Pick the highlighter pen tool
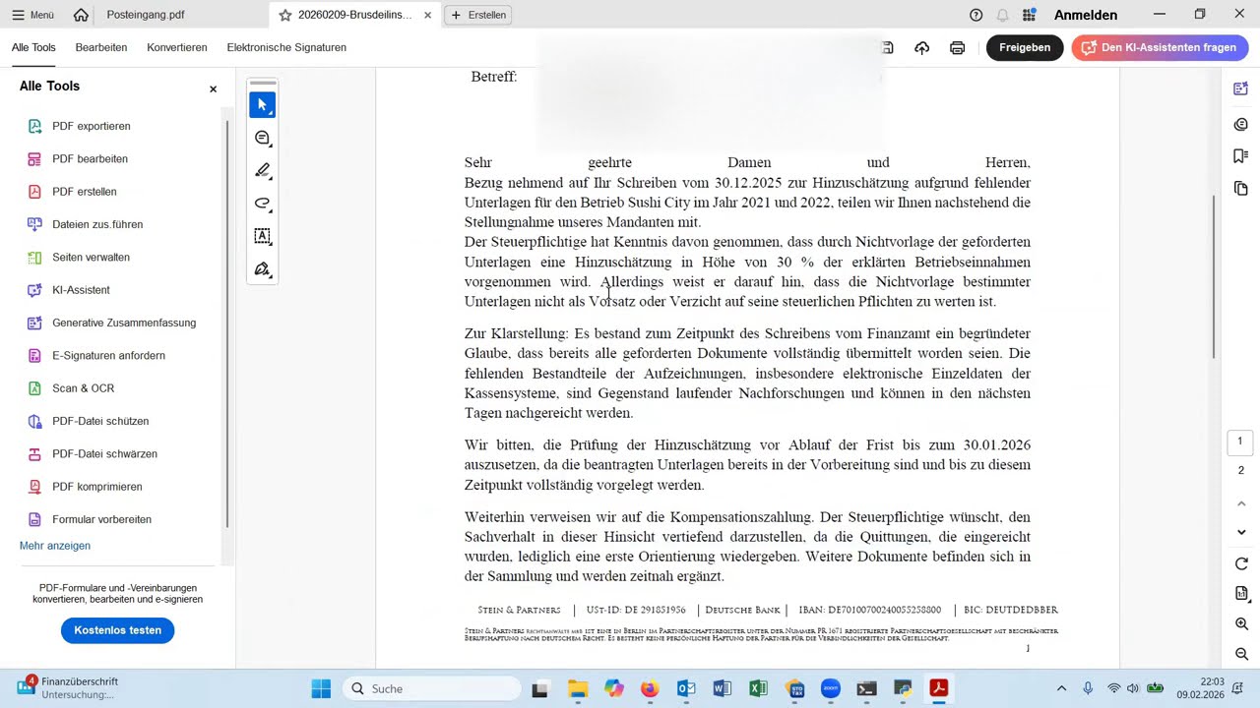The height and width of the screenshot is (708, 1260). [262, 170]
